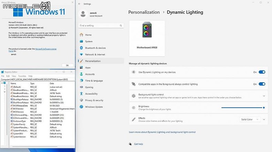Click the Get help link

pos(138,144)
